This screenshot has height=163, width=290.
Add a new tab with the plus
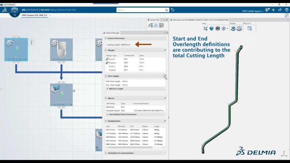coord(50,15)
